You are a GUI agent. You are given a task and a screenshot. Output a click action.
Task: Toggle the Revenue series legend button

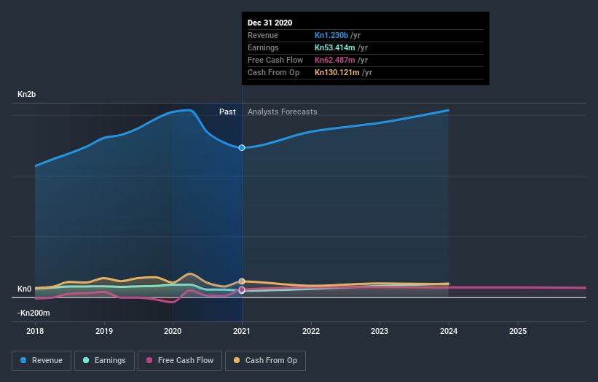[42, 361]
